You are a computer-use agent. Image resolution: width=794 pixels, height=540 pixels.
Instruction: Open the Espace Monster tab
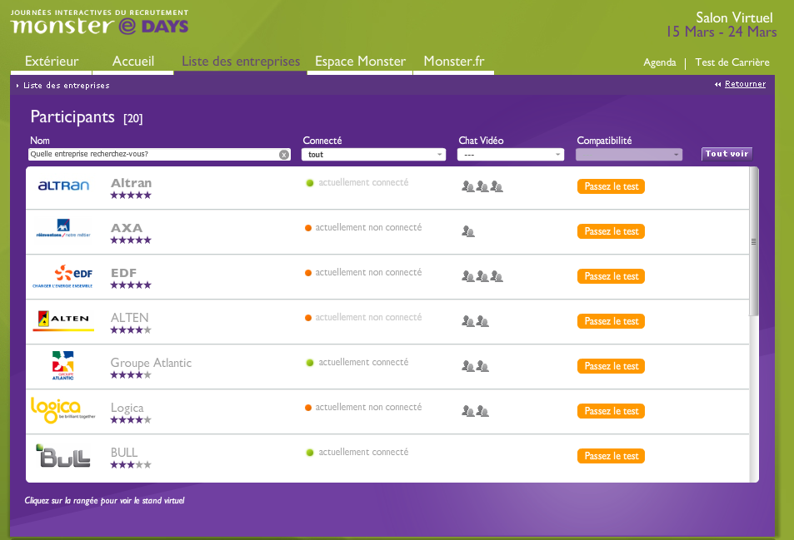pos(360,62)
